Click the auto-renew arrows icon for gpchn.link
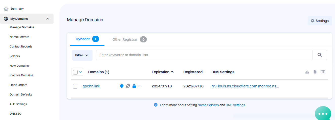The height and width of the screenshot is (120, 335). pos(128,86)
